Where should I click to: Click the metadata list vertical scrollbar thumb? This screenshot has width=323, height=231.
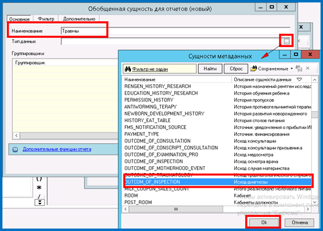[314, 114]
